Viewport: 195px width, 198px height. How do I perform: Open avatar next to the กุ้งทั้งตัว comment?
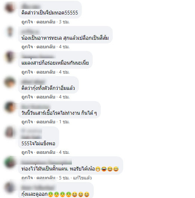pyautogui.click(x=10, y=82)
